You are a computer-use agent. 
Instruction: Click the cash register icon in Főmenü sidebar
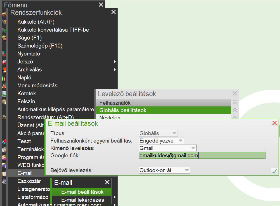point(4,117)
